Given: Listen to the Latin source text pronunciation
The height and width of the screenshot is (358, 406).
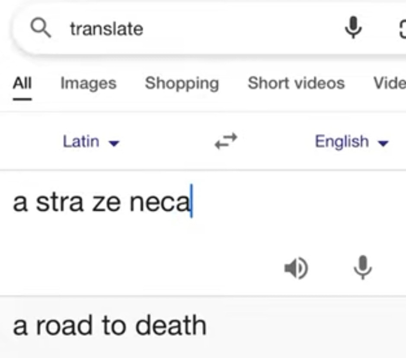Looking at the screenshot, I should tap(296, 268).
